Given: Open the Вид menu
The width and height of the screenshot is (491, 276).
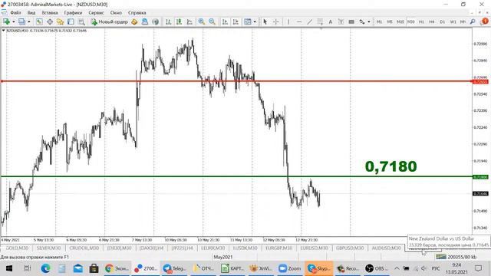Looking at the screenshot, I should [x=31, y=13].
